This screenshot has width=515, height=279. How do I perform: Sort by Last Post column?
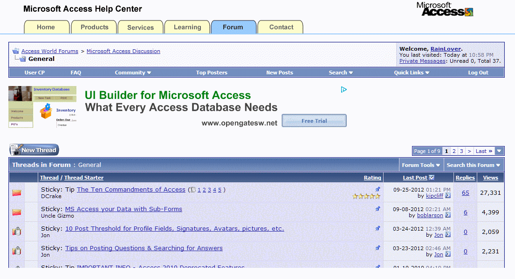coord(415,178)
